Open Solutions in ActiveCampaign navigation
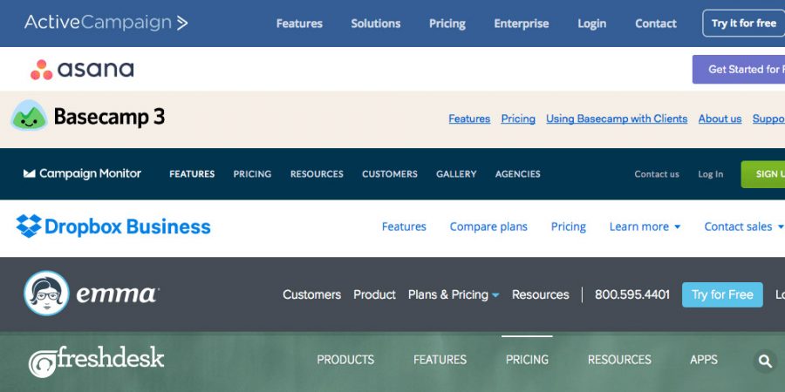Image resolution: width=785 pixels, height=392 pixels. click(375, 24)
